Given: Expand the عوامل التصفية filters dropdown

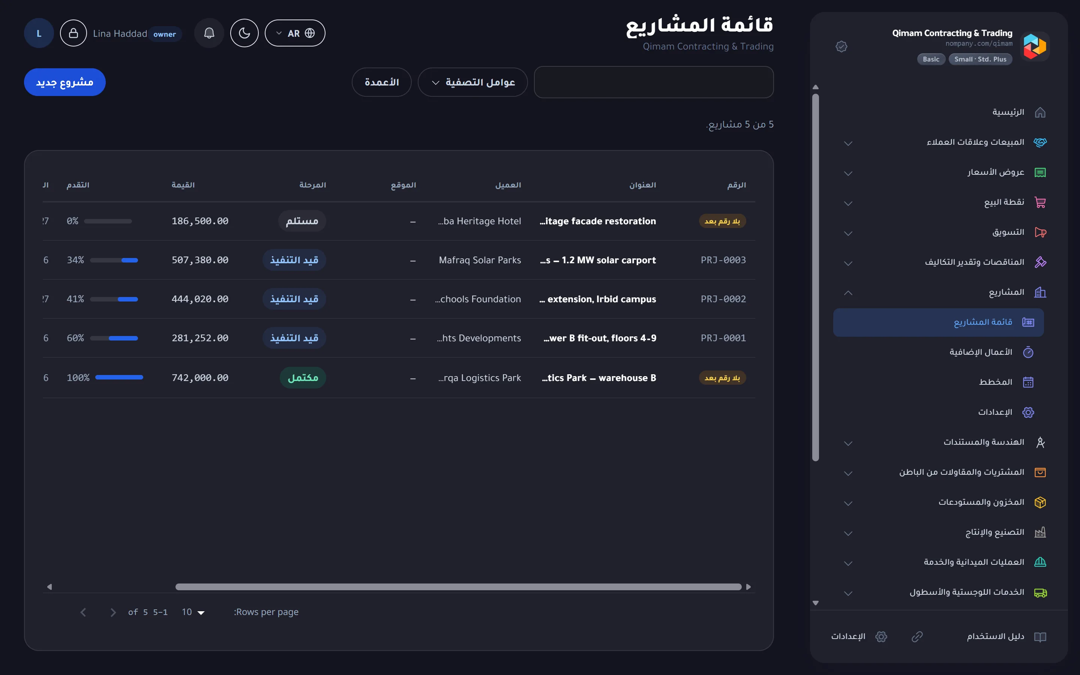Looking at the screenshot, I should (472, 82).
